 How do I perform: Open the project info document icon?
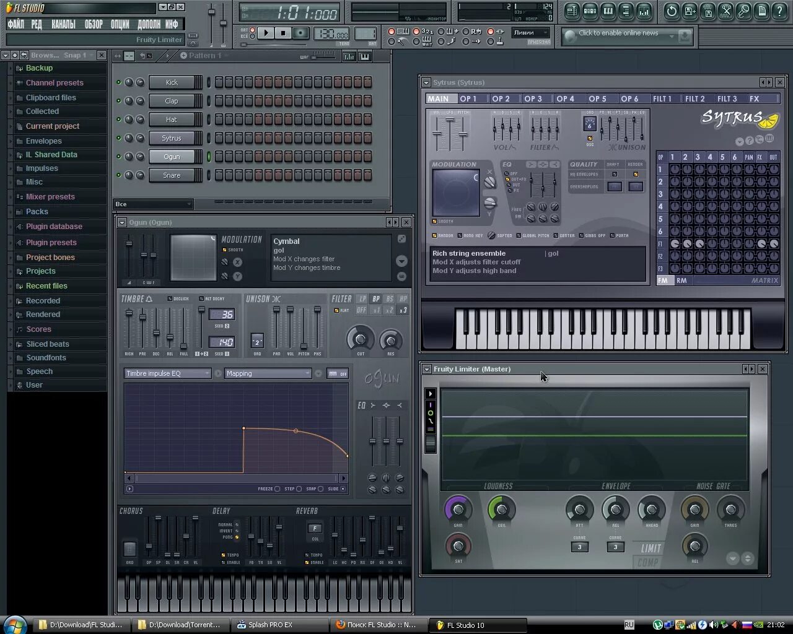click(762, 11)
